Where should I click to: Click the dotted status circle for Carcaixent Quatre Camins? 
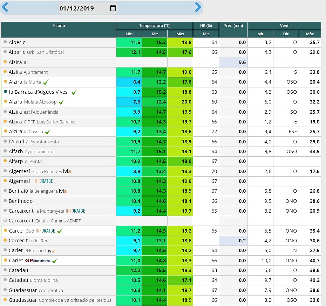pos(5,220)
